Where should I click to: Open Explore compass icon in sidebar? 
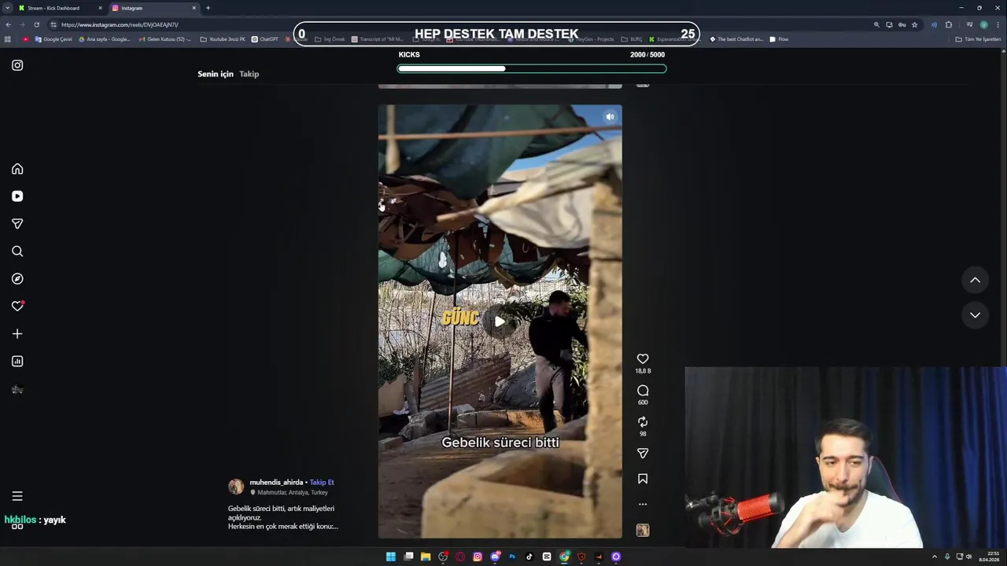point(17,279)
